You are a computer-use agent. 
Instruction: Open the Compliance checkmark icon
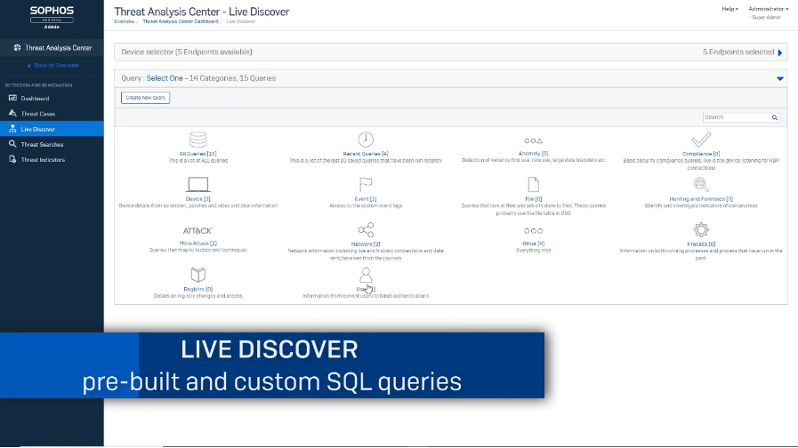[x=701, y=140]
